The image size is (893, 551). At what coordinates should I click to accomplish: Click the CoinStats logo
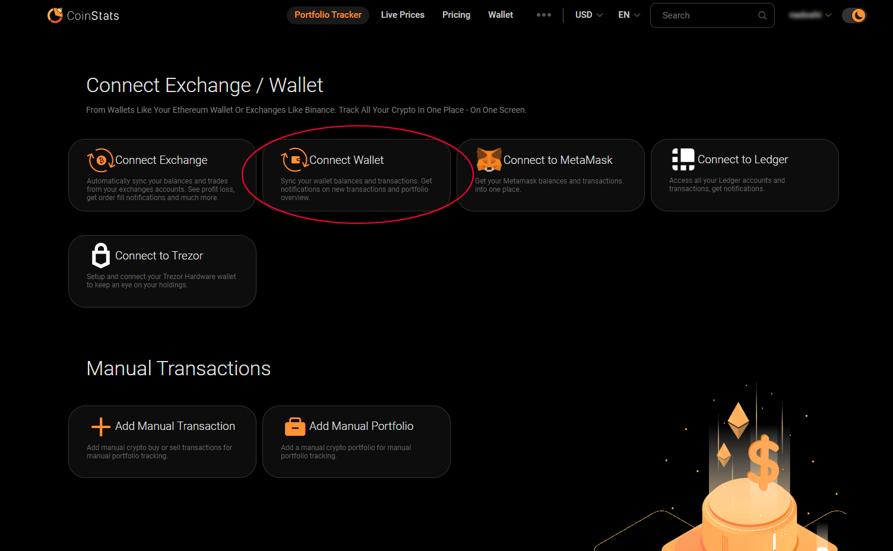pyautogui.click(x=83, y=15)
